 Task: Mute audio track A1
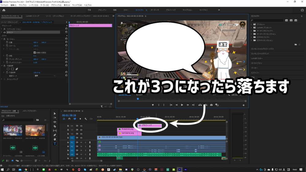(81, 142)
